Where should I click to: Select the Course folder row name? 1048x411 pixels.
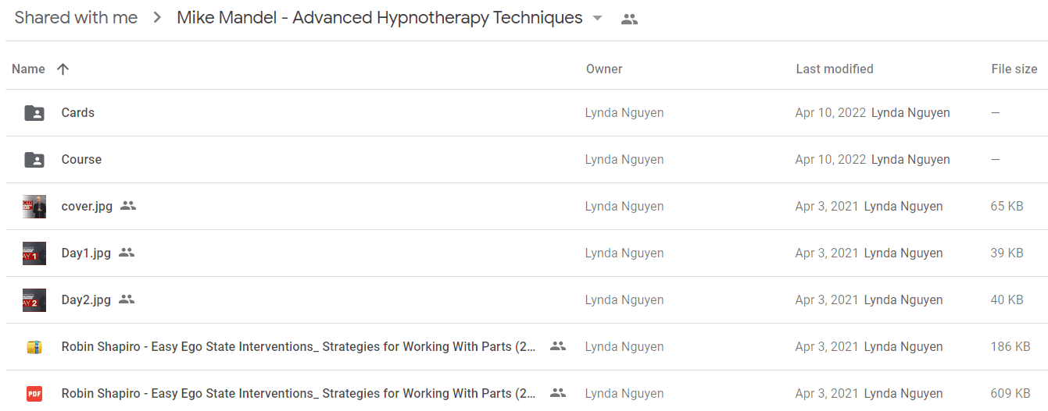tap(81, 159)
